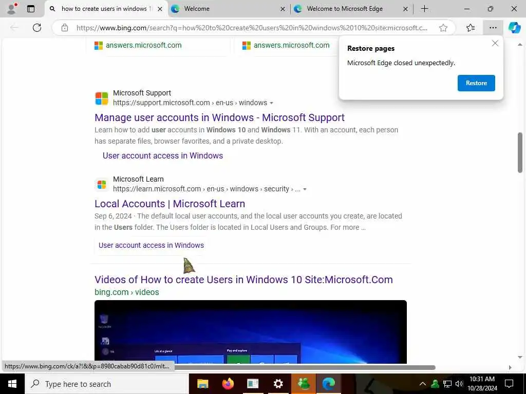Click the 'Microsoft Learn' site name text

pyautogui.click(x=138, y=179)
